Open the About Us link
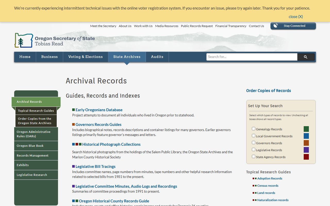The image size is (330, 206). [125, 26]
